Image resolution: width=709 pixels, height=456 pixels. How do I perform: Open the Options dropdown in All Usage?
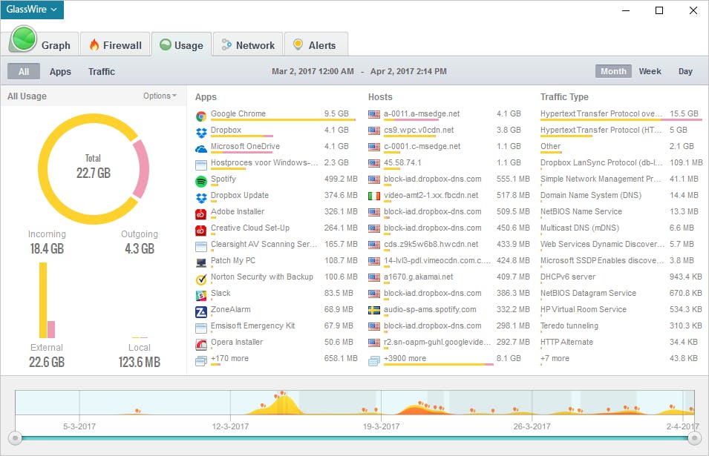tap(160, 96)
